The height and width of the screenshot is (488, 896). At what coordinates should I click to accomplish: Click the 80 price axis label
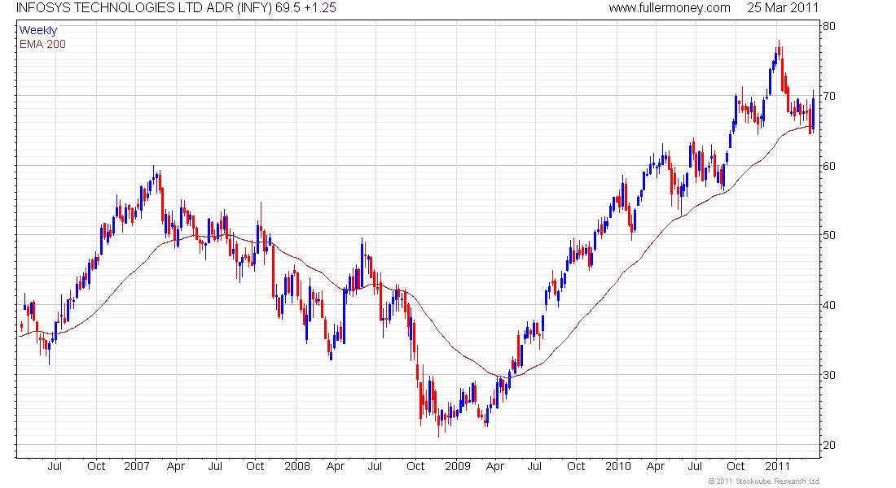tap(829, 26)
